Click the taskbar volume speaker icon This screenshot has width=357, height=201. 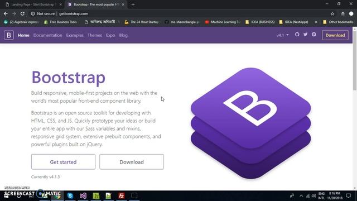coord(313,196)
